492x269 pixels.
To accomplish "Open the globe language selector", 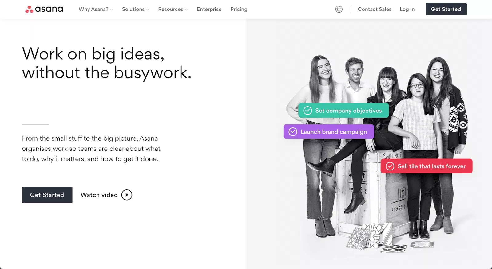I will pos(339,9).
